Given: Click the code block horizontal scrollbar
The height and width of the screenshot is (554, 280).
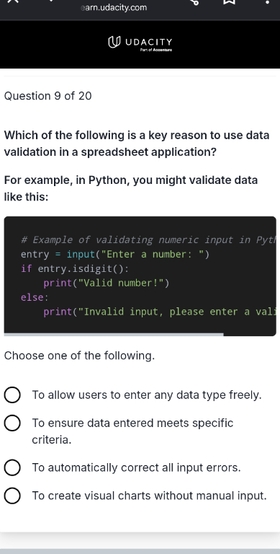Looking at the screenshot, I should pyautogui.click(x=114, y=334).
